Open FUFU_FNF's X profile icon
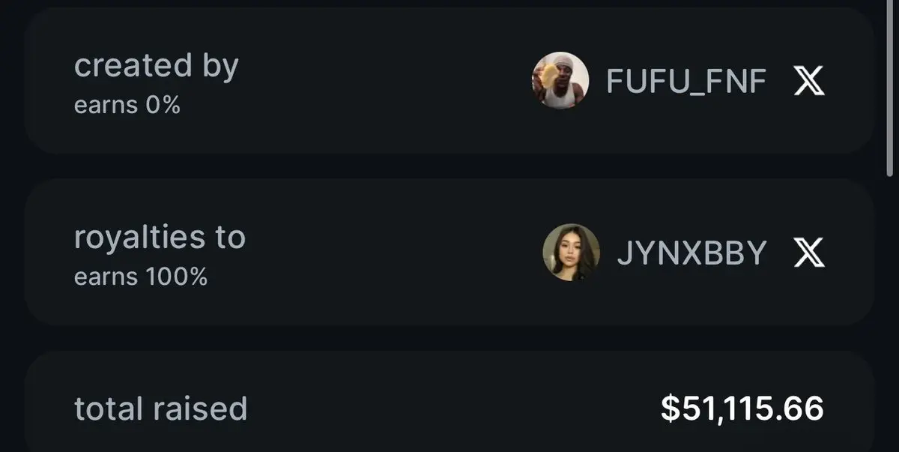Image resolution: width=899 pixels, height=452 pixels. [809, 81]
